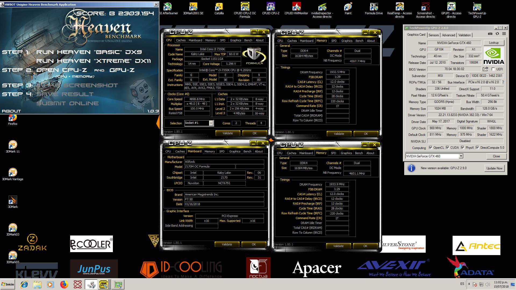This screenshot has width=516, height=290.
Task: Switch to Sensors tab in GPU-Z
Action: 433,35
